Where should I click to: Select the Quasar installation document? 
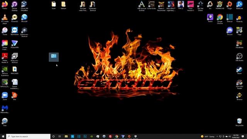pos(15,84)
